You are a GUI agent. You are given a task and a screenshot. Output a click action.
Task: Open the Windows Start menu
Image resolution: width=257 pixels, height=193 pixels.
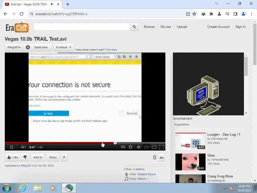[7, 188]
